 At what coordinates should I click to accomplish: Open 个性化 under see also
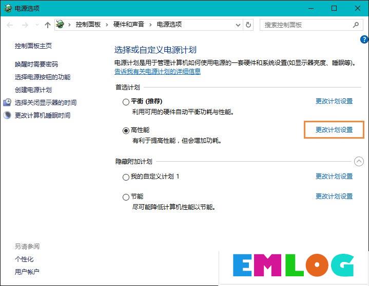[24, 259]
